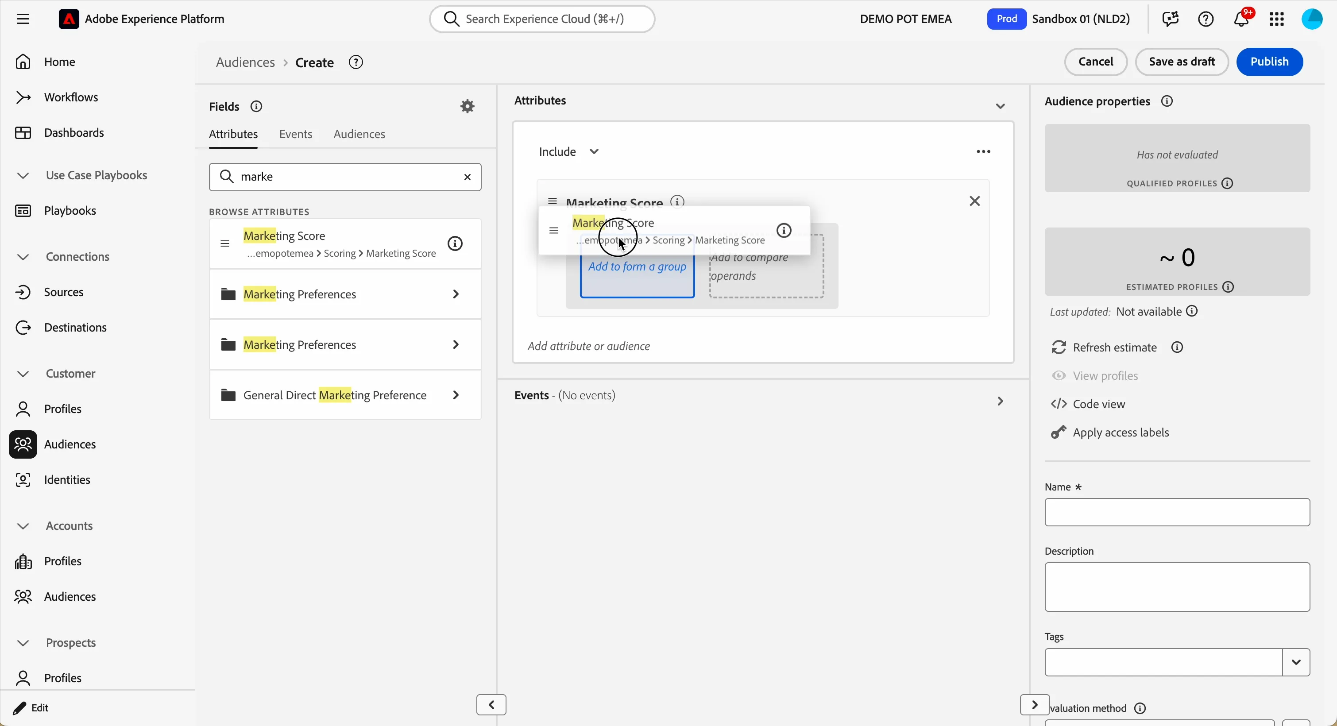Switch to the Events tab

point(296,135)
